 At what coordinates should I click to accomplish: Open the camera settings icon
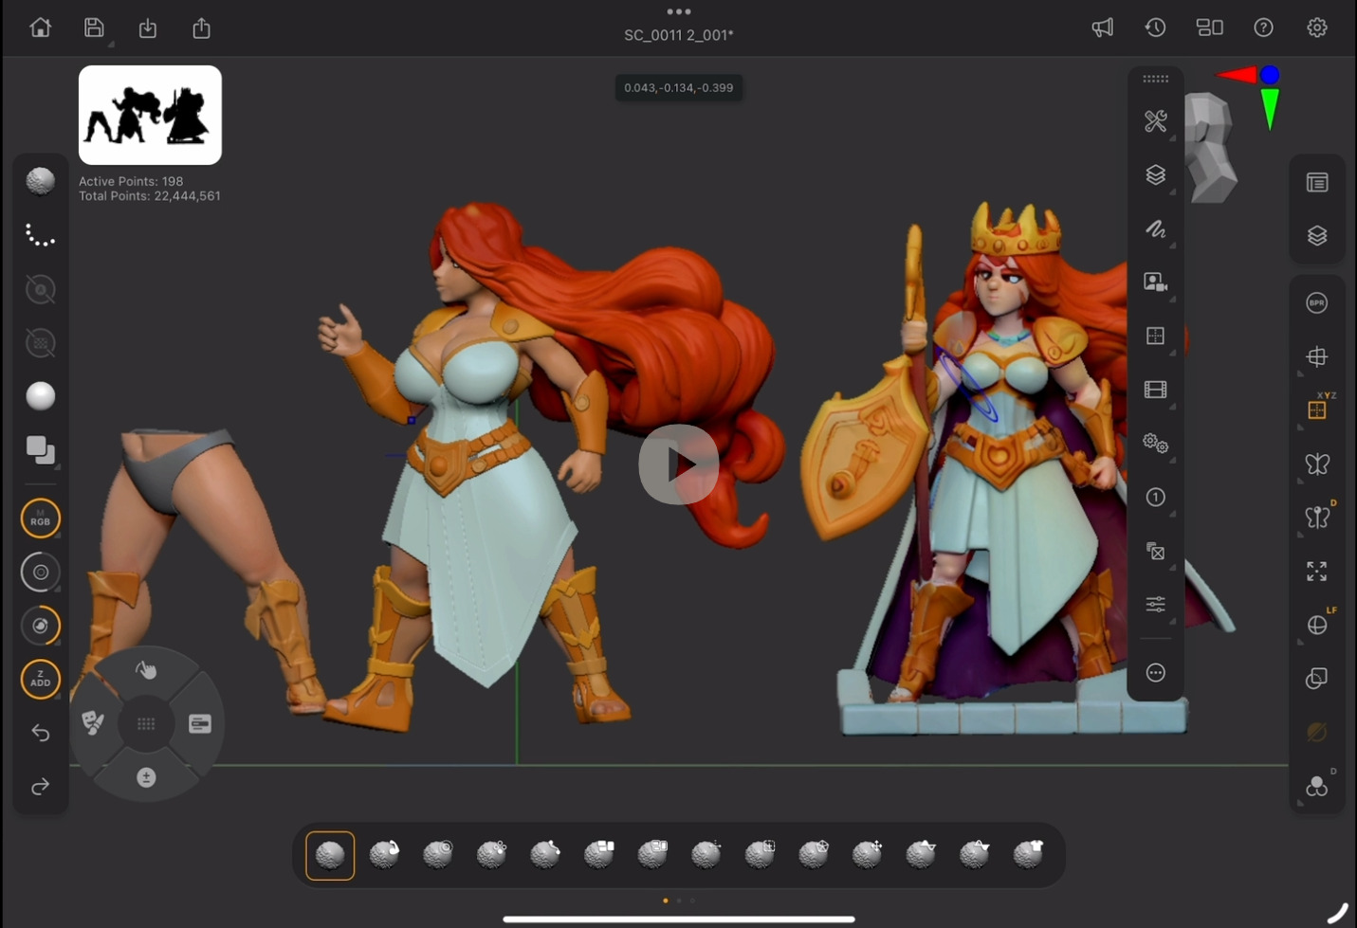(x=1156, y=281)
